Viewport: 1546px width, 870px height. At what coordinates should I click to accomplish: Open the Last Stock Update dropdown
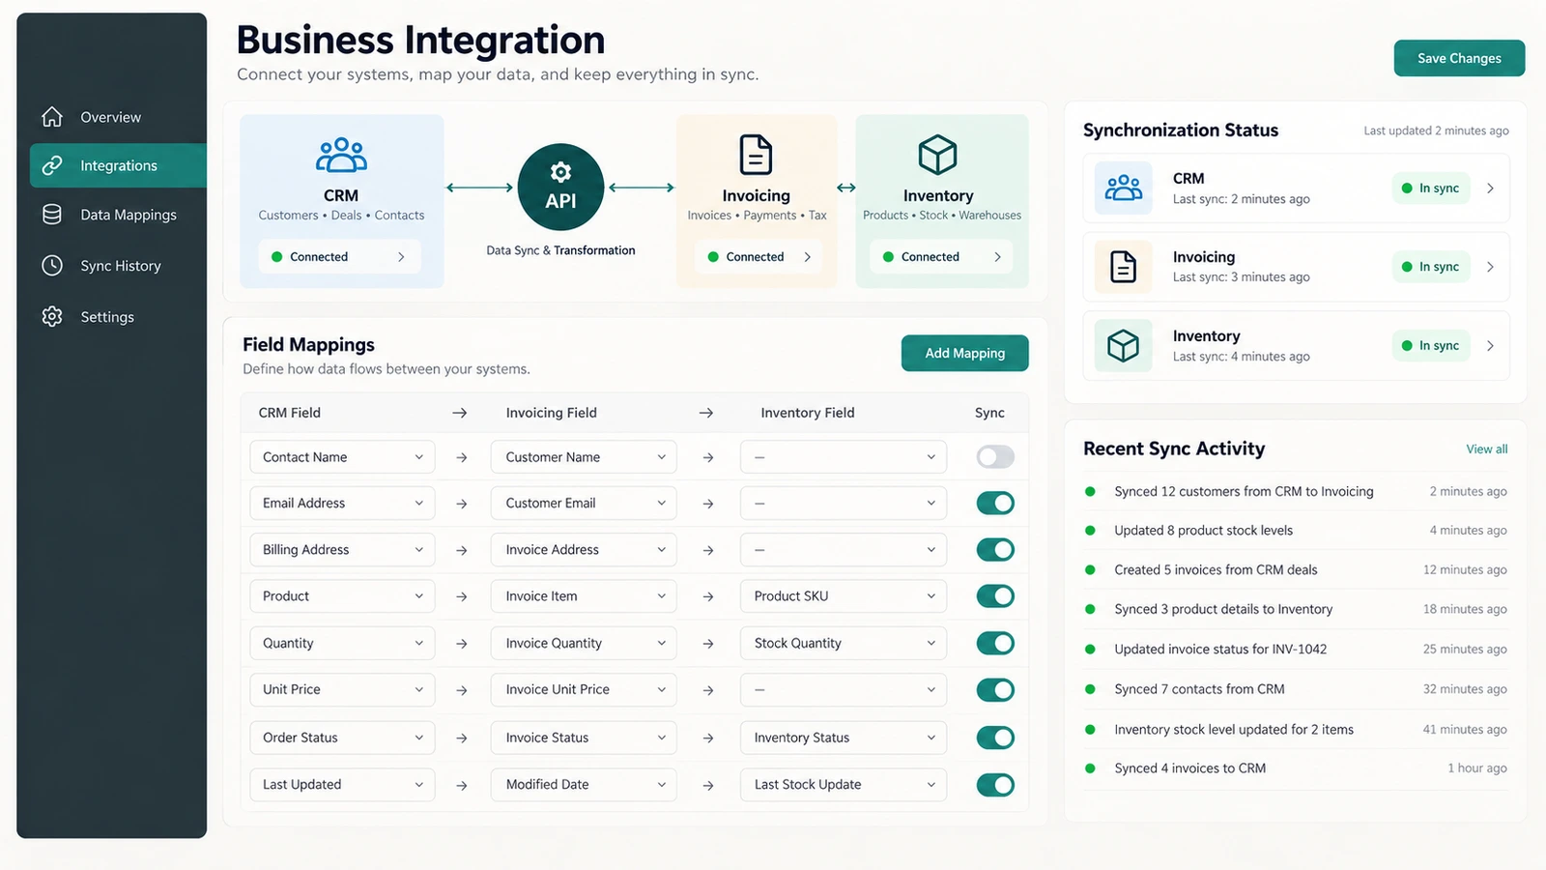844,785
